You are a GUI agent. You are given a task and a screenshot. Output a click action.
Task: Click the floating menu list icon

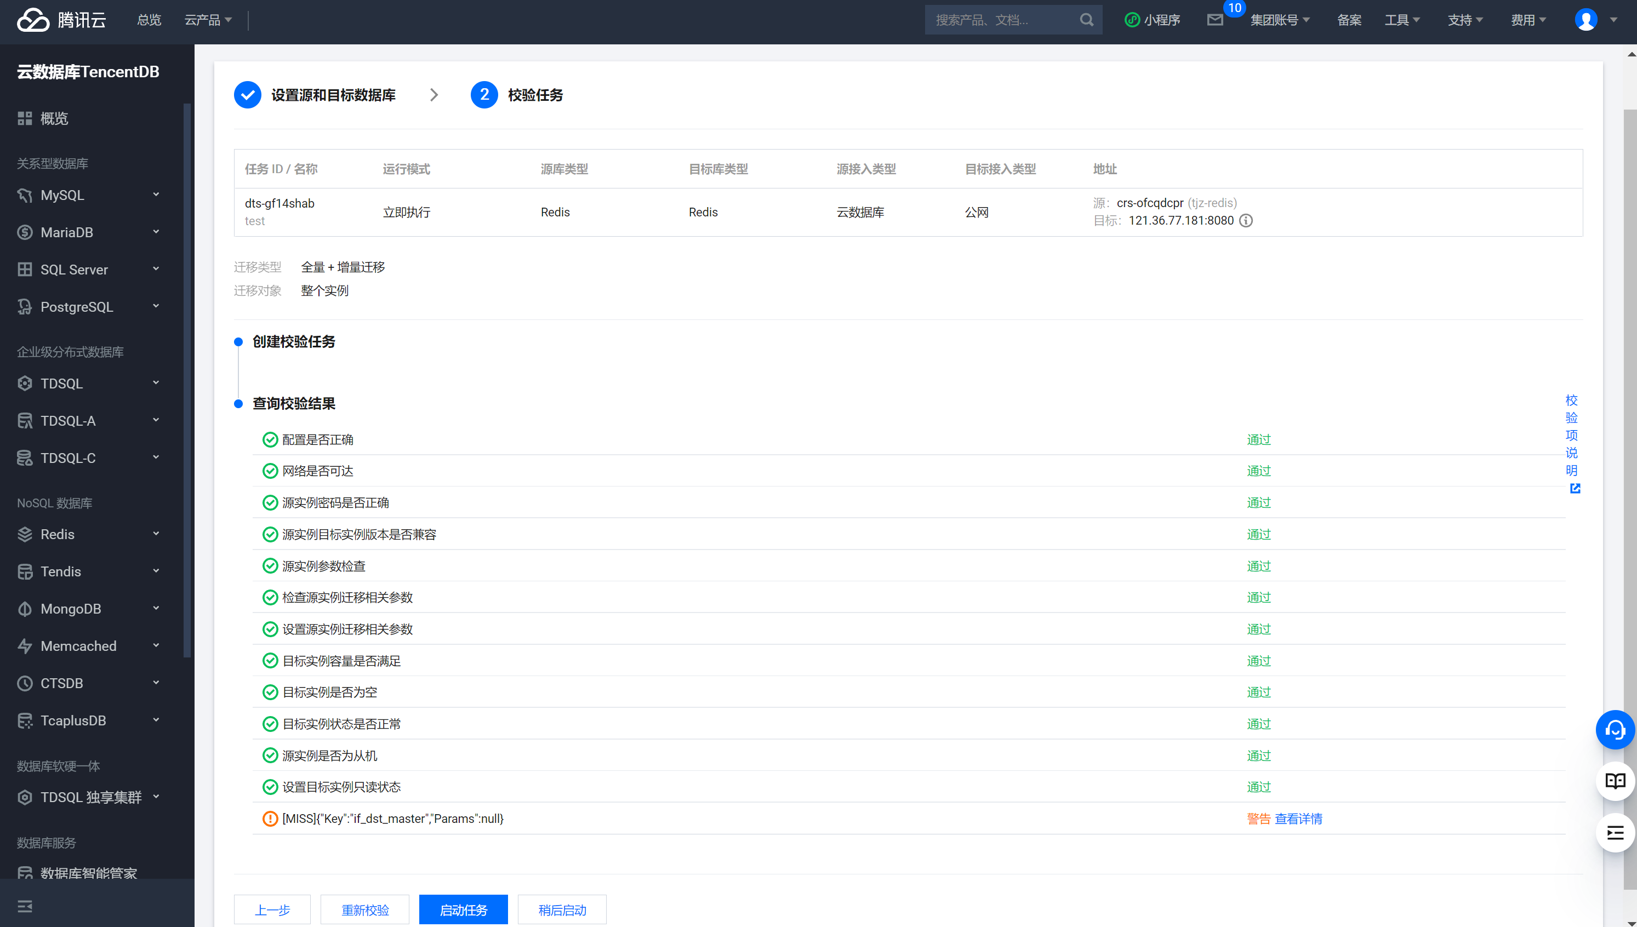1615,833
